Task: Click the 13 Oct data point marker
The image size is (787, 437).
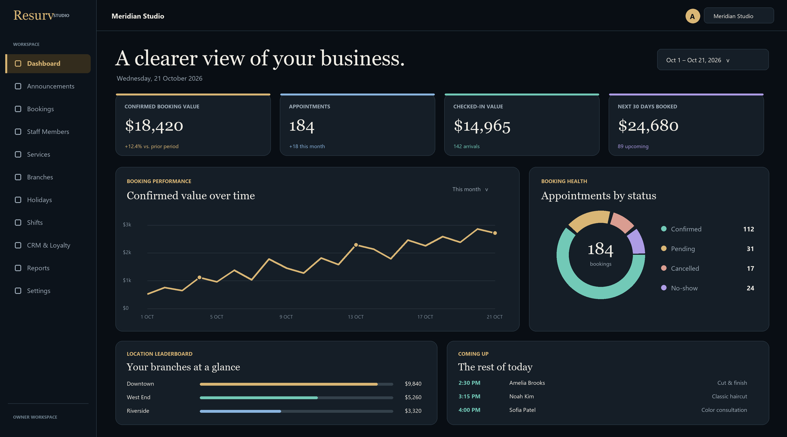Action: pos(356,245)
